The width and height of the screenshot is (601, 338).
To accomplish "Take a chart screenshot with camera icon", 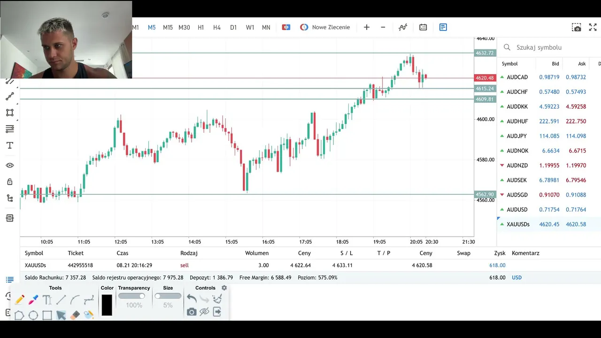I will click(576, 27).
